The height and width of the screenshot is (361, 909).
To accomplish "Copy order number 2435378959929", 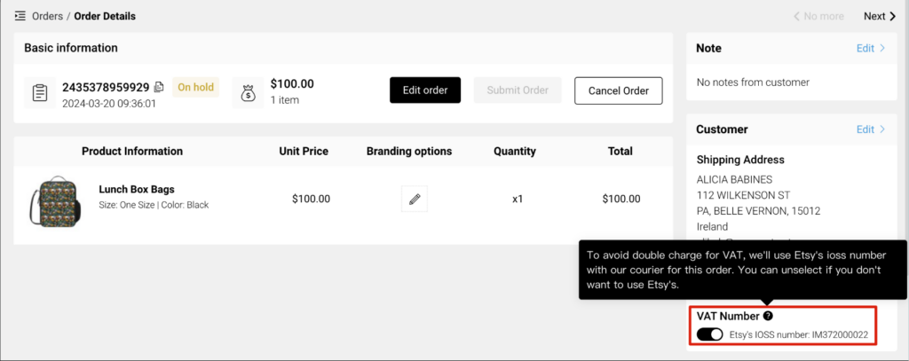I will (x=159, y=88).
